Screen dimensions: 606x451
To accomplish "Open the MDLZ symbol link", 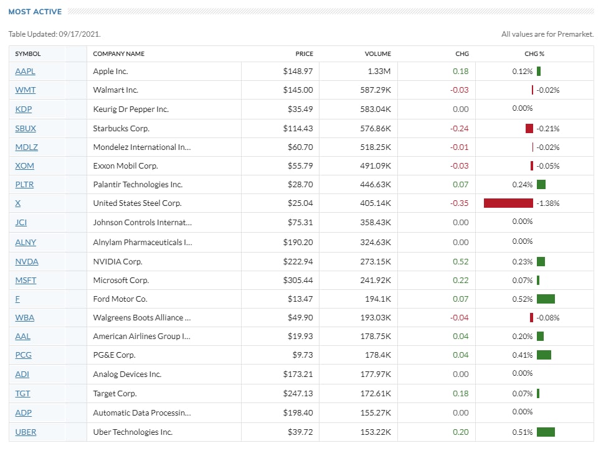I will 27,147.
